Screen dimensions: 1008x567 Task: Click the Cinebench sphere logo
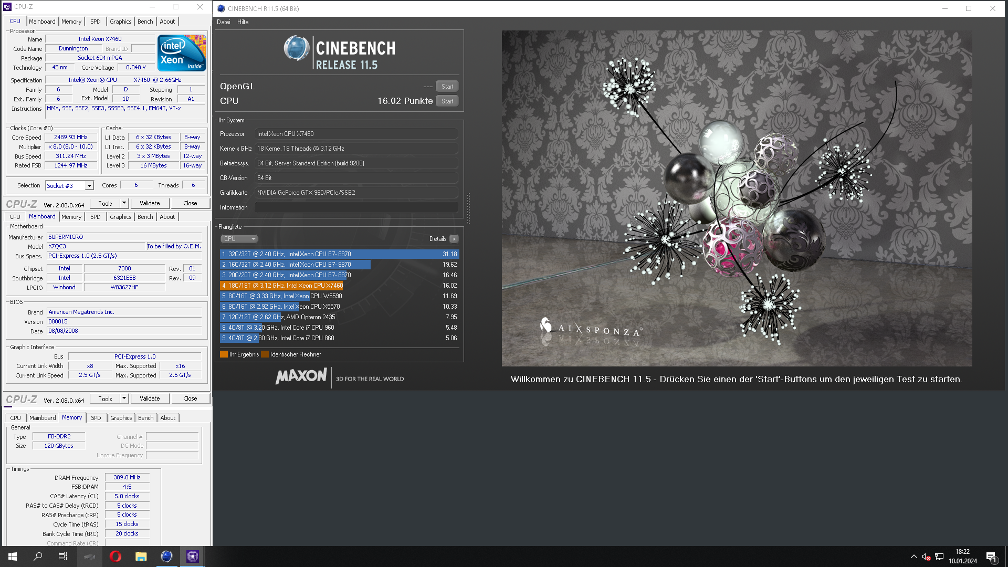[x=297, y=48]
